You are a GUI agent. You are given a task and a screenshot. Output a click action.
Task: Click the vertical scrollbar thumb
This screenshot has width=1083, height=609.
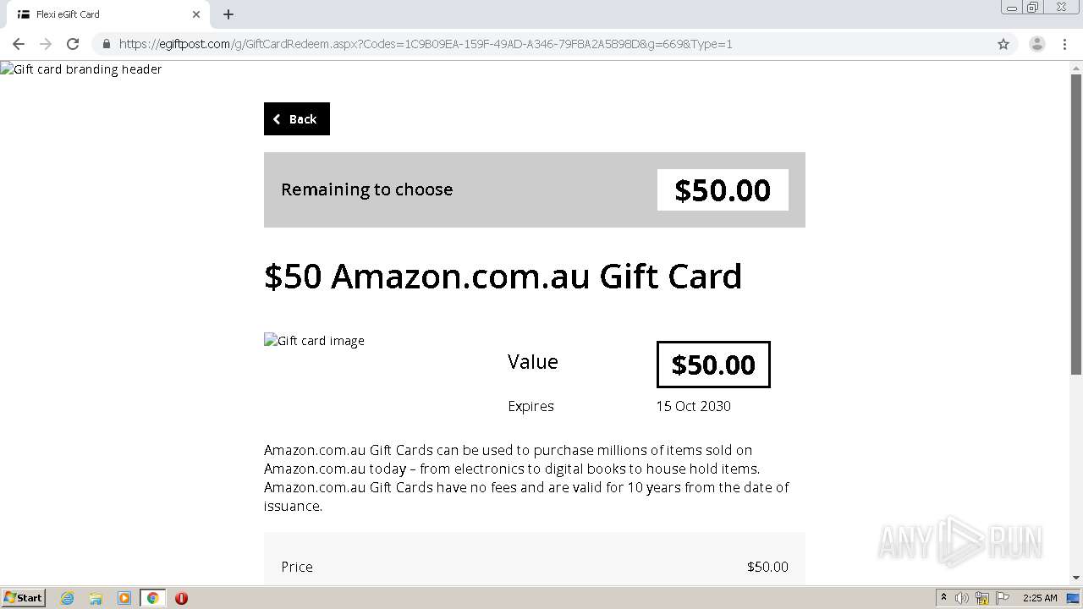1076,224
